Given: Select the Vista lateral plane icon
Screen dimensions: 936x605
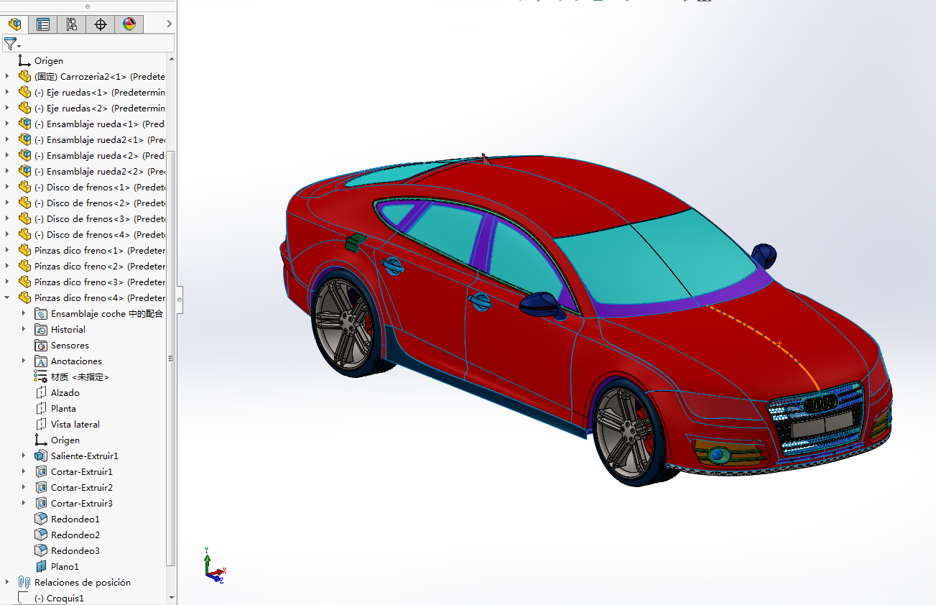Looking at the screenshot, I should pyautogui.click(x=41, y=425).
